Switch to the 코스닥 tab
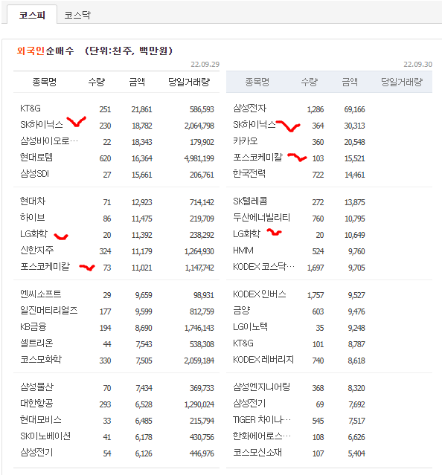This screenshot has width=442, height=475. [x=77, y=15]
